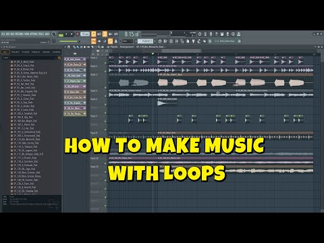Click the microphone icon in top toolbar
Image resolution: width=324 pixels, height=243 pixels.
[x=211, y=34]
